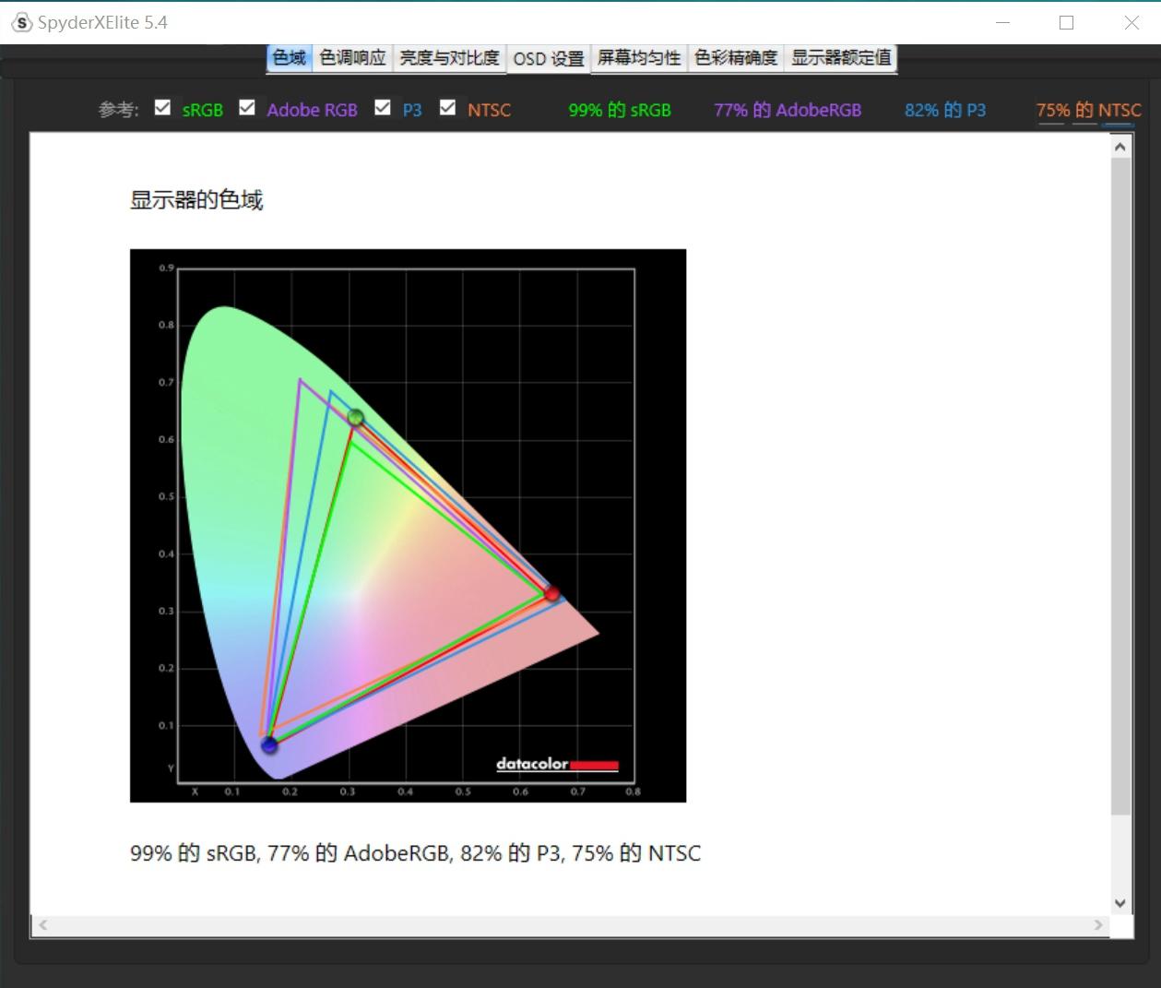Click the red datacolor brand bar
This screenshot has height=988, width=1161.
[594, 764]
